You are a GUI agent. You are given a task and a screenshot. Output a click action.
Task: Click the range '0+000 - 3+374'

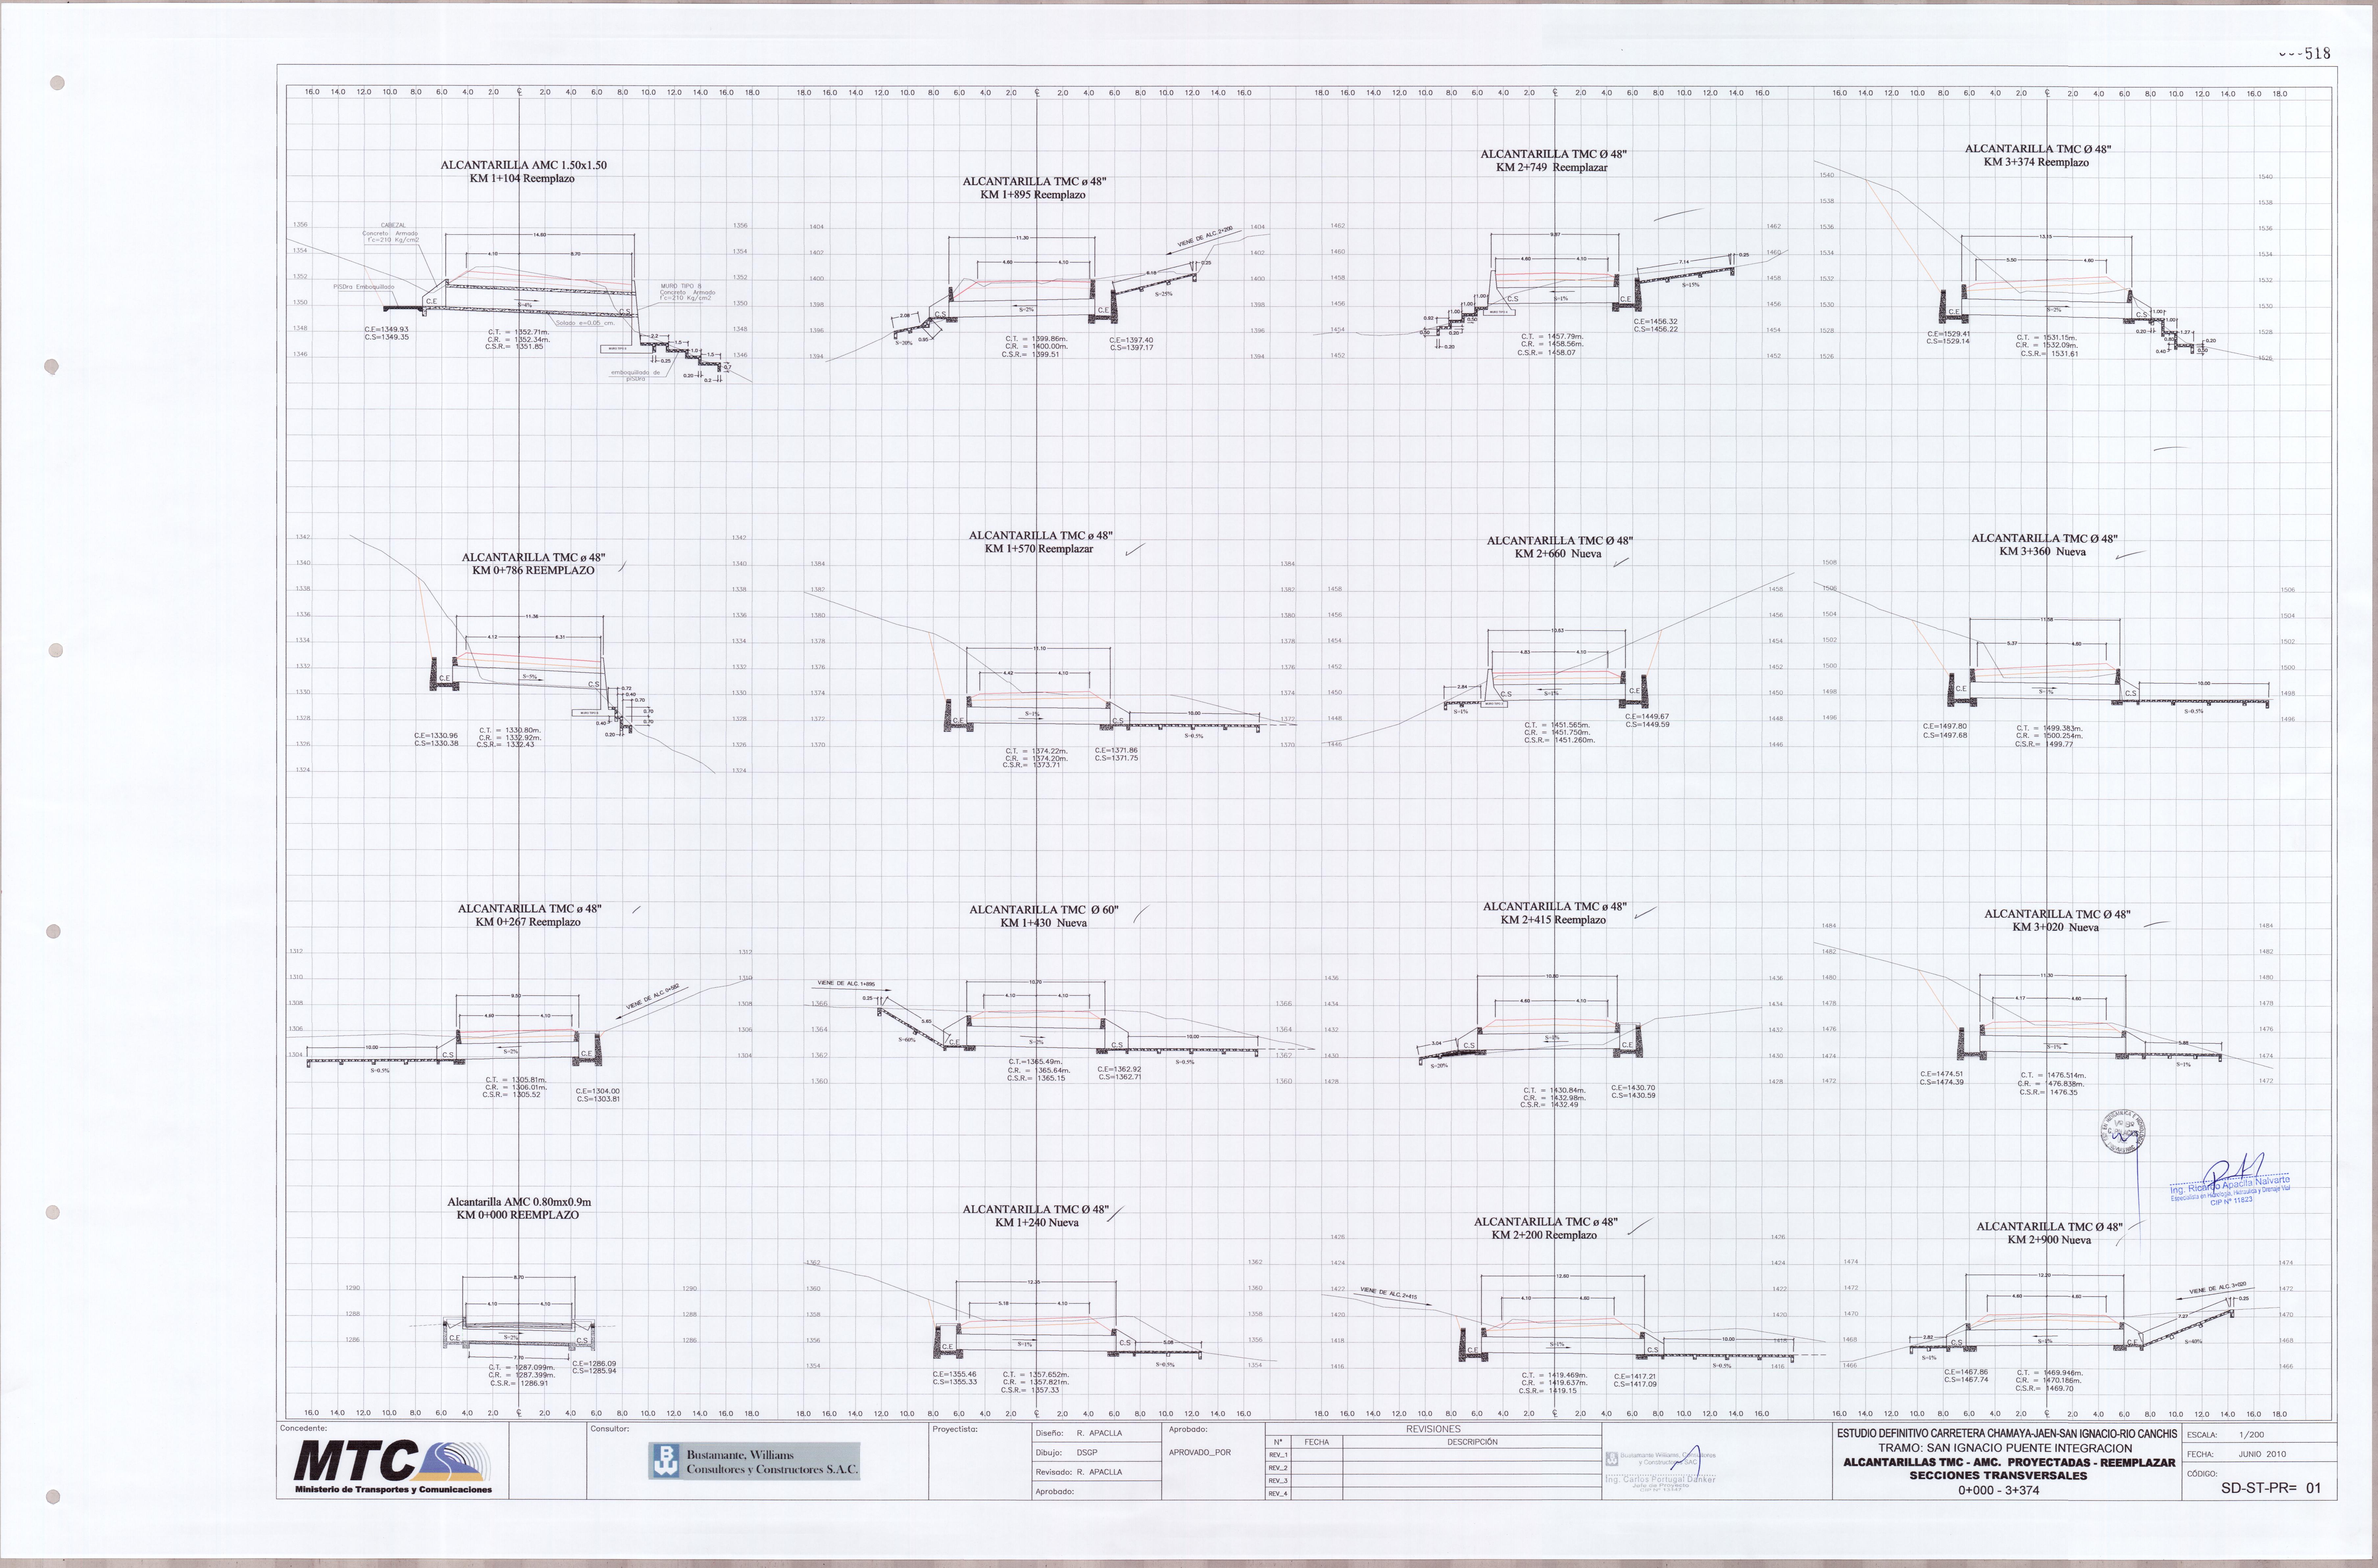1998,1490
